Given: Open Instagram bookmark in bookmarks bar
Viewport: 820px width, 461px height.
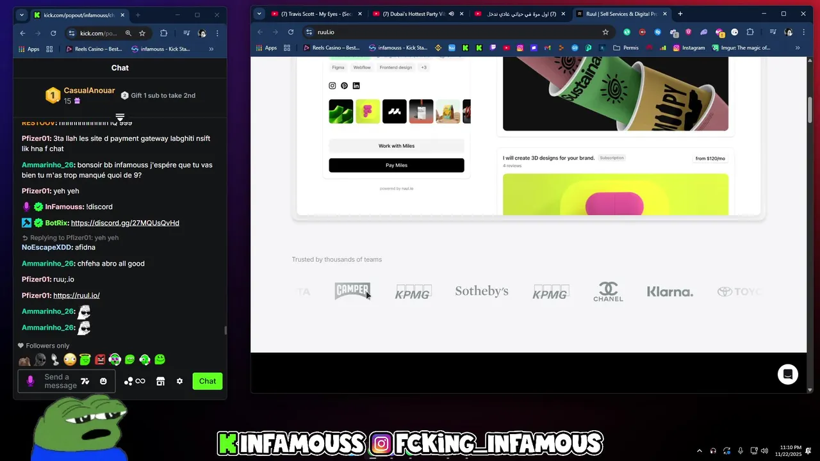Looking at the screenshot, I should click(x=689, y=47).
